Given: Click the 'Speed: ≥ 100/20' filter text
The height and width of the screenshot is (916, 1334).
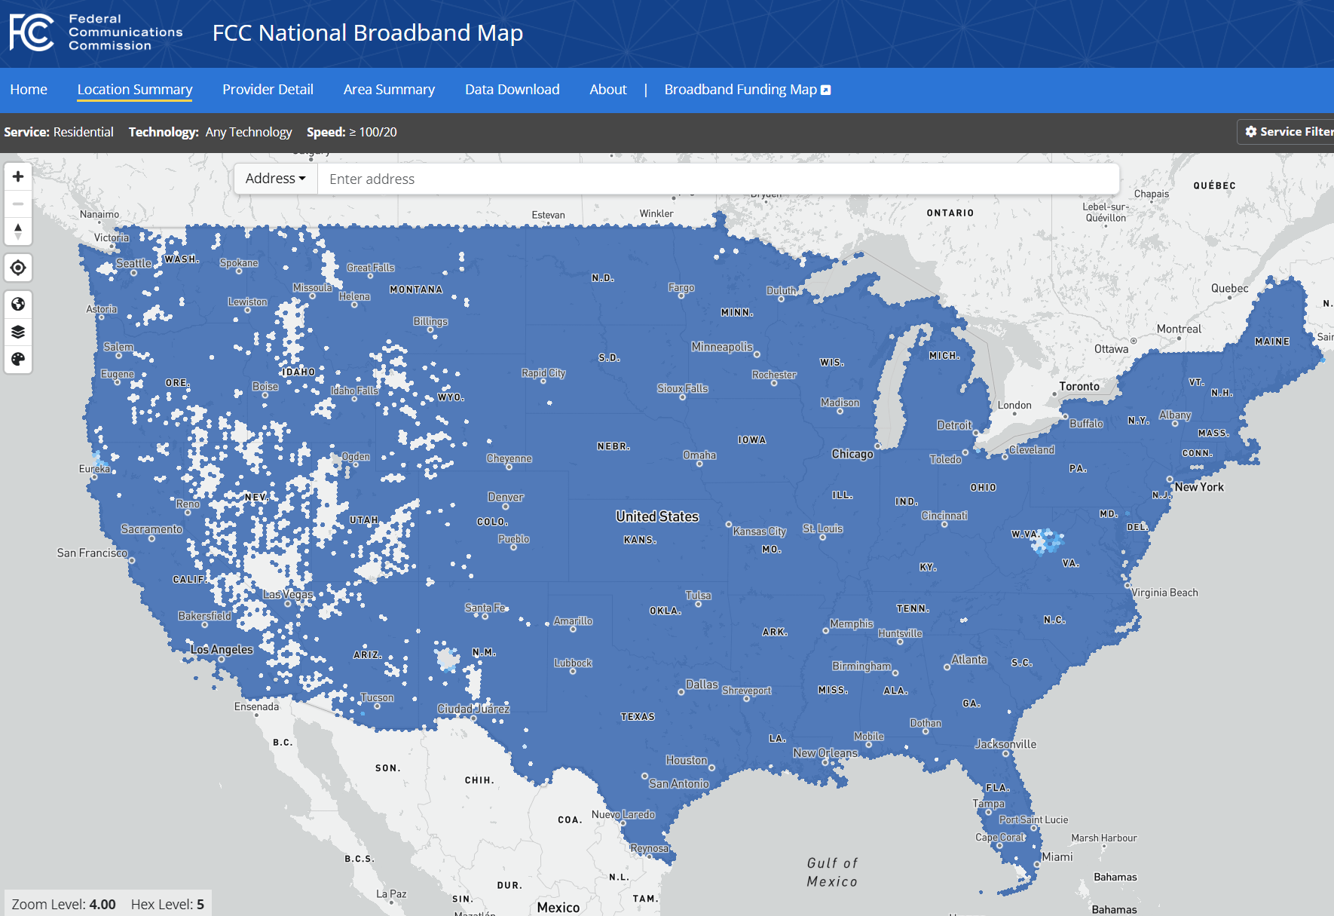Looking at the screenshot, I should 352,132.
